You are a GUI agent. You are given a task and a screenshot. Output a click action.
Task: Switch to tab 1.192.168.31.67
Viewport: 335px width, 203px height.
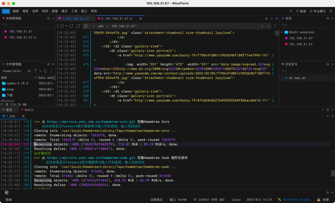75,19
